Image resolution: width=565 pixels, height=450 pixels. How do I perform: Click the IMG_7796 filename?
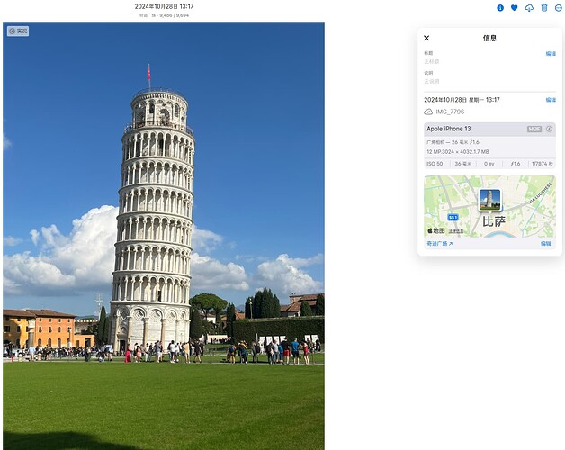(x=450, y=112)
